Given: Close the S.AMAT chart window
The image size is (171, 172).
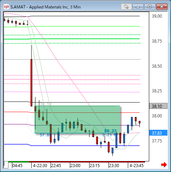Looking at the screenshot, I should tap(162, 7).
